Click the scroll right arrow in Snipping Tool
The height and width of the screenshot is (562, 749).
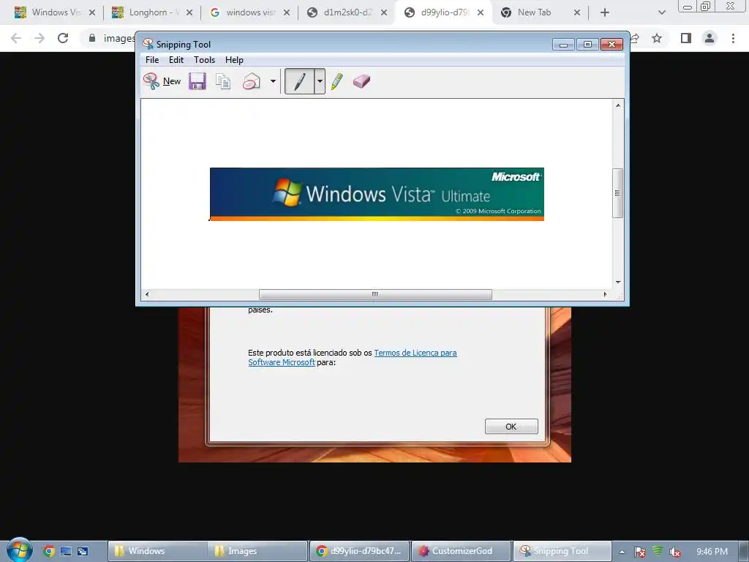[605, 294]
